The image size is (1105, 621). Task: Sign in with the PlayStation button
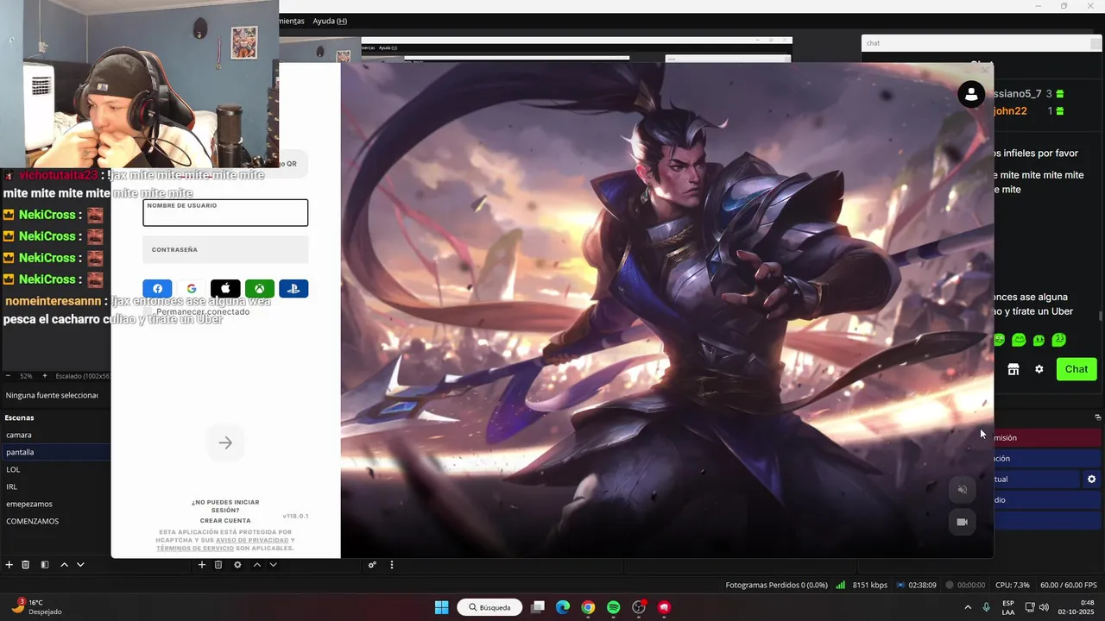coord(294,289)
